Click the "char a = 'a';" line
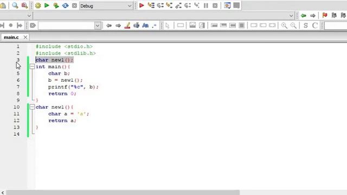The image size is (347, 195). coord(69,114)
